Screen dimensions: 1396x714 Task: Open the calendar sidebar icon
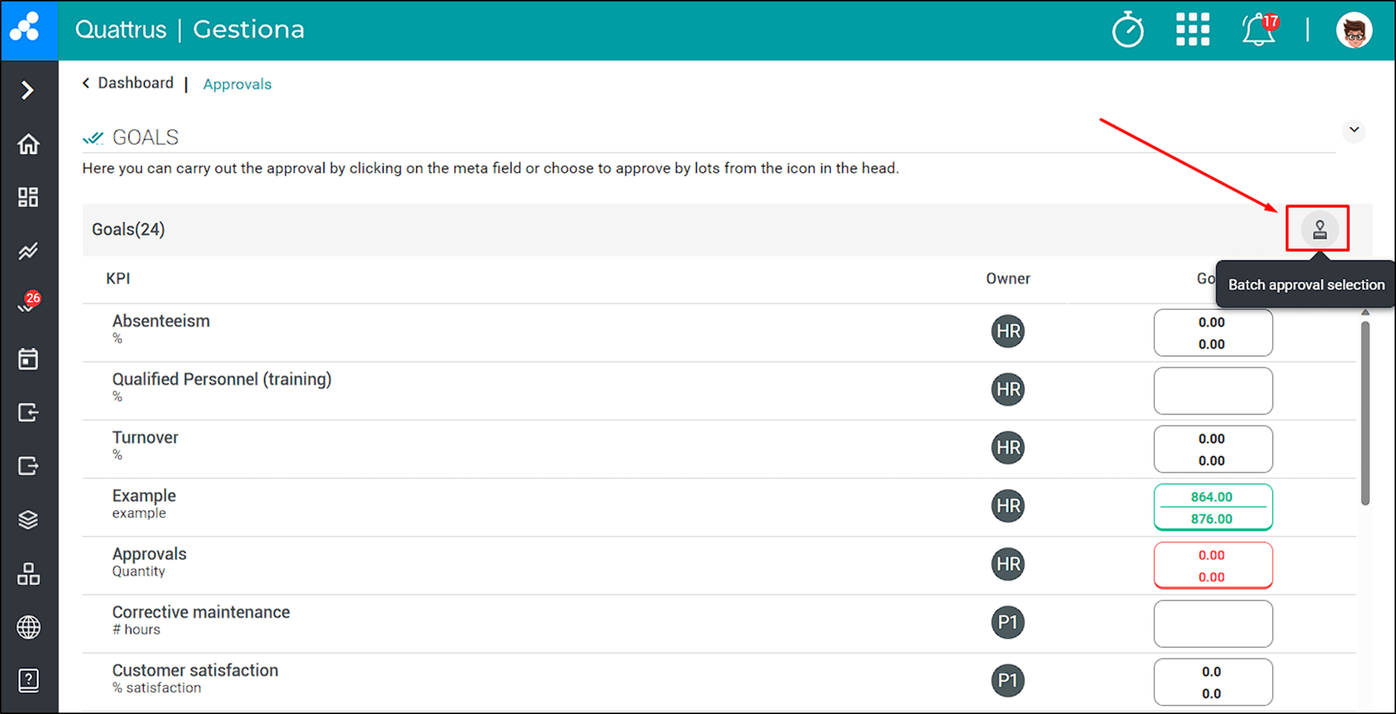pos(29,359)
